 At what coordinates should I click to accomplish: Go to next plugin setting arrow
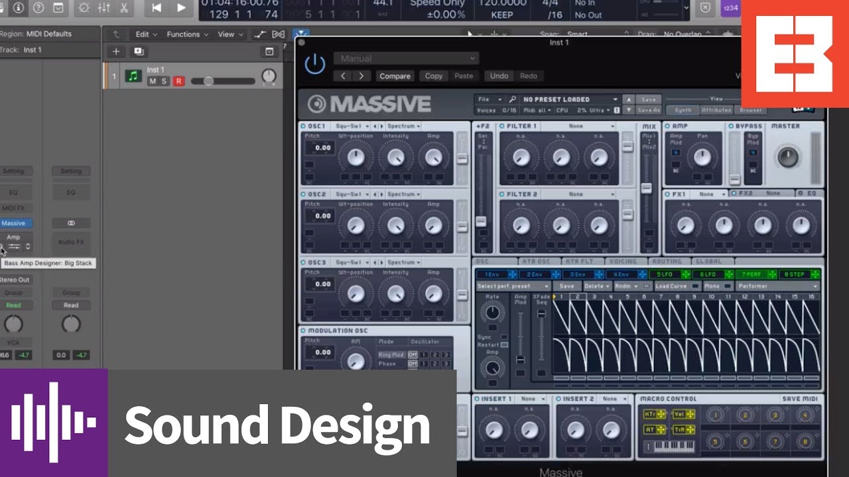pos(361,76)
